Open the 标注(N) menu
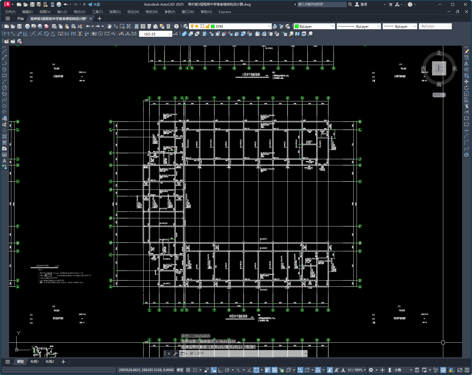This screenshot has width=472, height=375. tap(133, 12)
